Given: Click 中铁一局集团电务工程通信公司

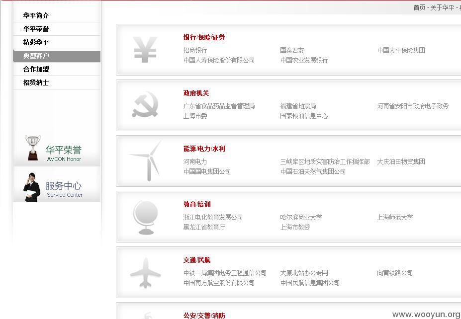Looking at the screenshot, I should (225, 273).
